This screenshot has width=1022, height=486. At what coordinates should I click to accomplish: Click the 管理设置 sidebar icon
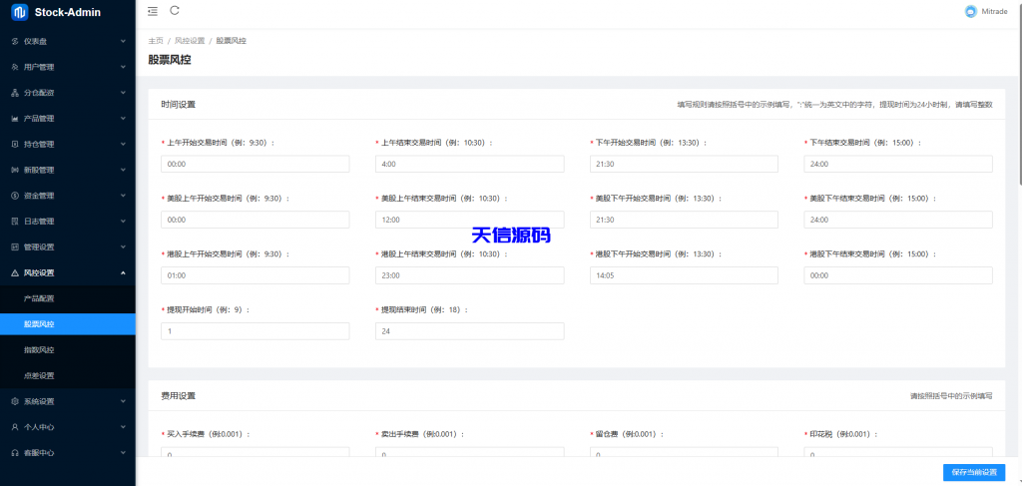click(x=15, y=246)
